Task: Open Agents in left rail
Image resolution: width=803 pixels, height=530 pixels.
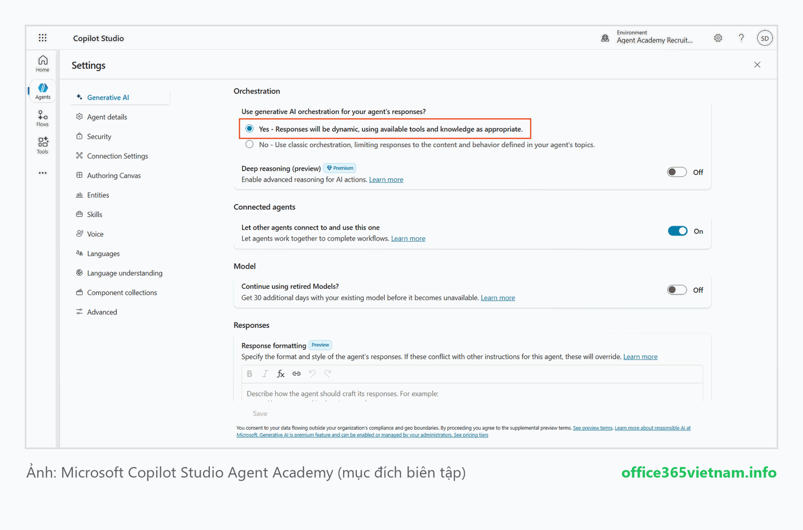Action: click(x=42, y=91)
